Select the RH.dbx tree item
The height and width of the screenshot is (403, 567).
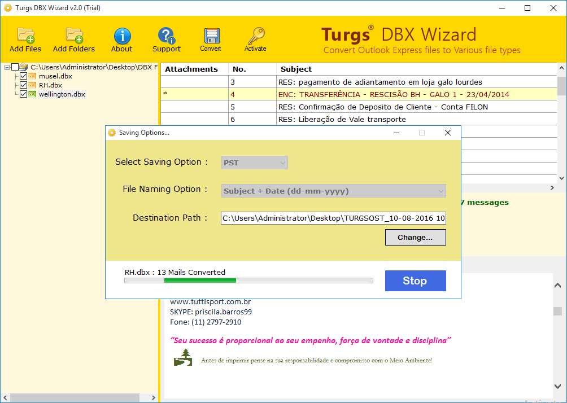tap(51, 85)
